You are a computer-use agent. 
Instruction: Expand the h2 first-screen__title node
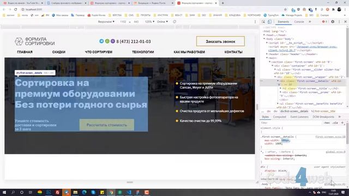[280, 88]
